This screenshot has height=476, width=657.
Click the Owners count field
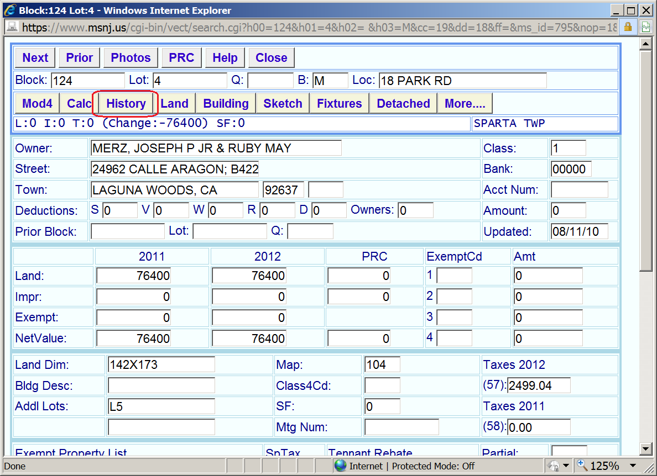coord(416,210)
